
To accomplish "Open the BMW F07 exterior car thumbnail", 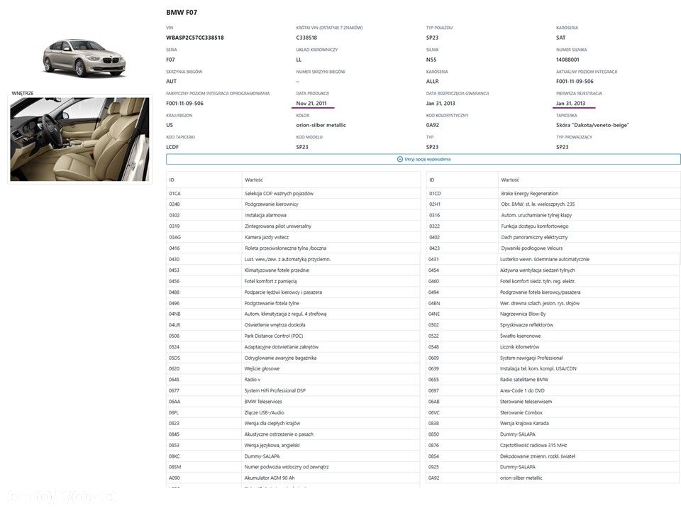I will click(84, 57).
